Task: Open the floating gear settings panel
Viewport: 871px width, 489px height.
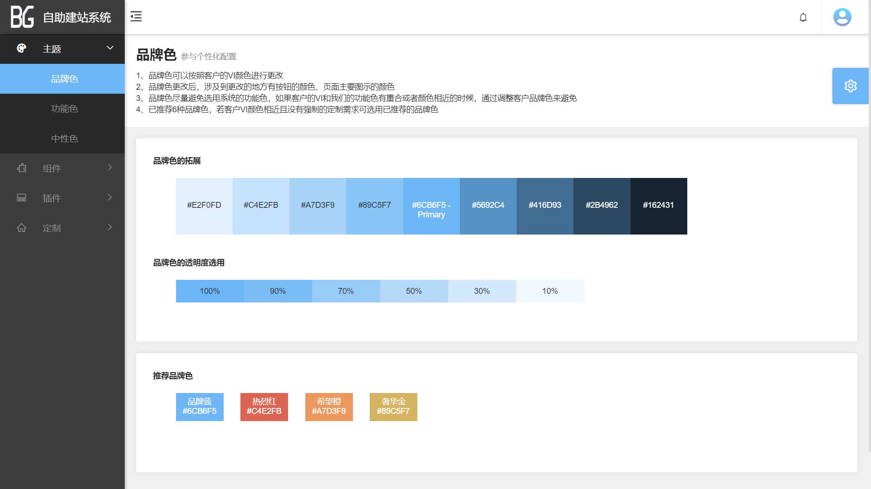Action: [x=850, y=86]
